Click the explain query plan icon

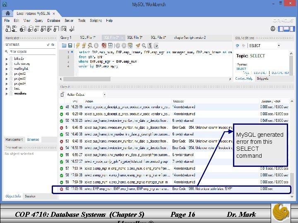coord(90,45)
